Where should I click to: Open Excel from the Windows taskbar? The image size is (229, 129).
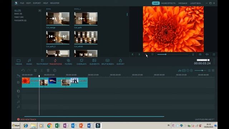pos(58,126)
